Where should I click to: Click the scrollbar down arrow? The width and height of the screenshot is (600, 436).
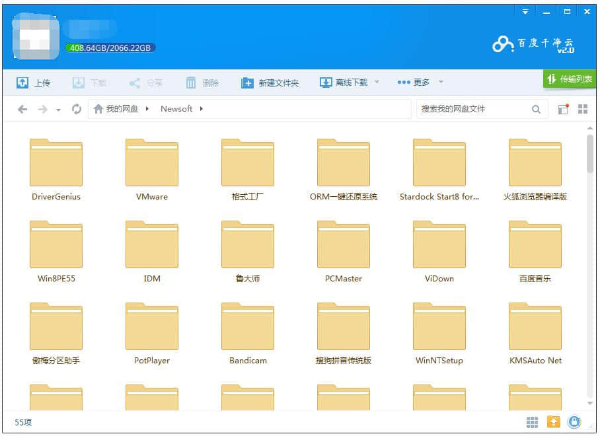click(589, 403)
